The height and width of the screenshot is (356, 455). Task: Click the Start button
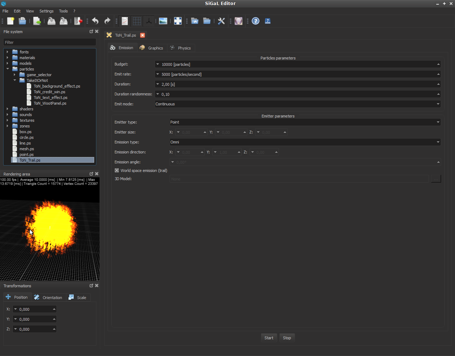click(269, 338)
